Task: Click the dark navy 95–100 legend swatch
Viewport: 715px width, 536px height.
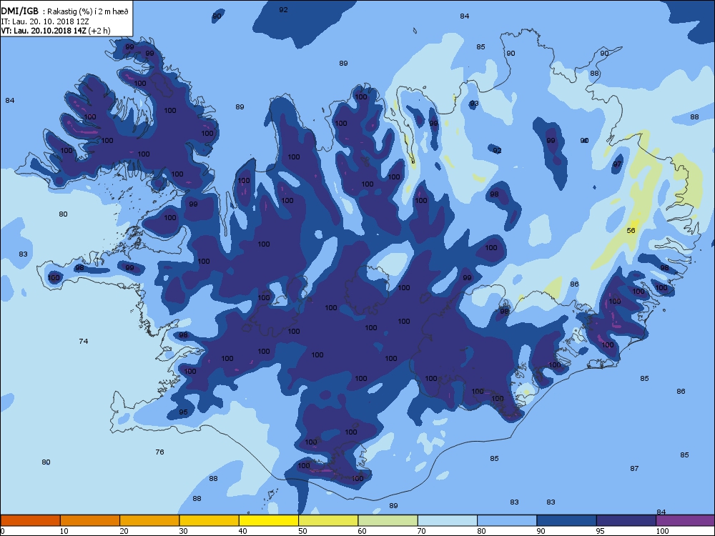Action: [x=626, y=520]
